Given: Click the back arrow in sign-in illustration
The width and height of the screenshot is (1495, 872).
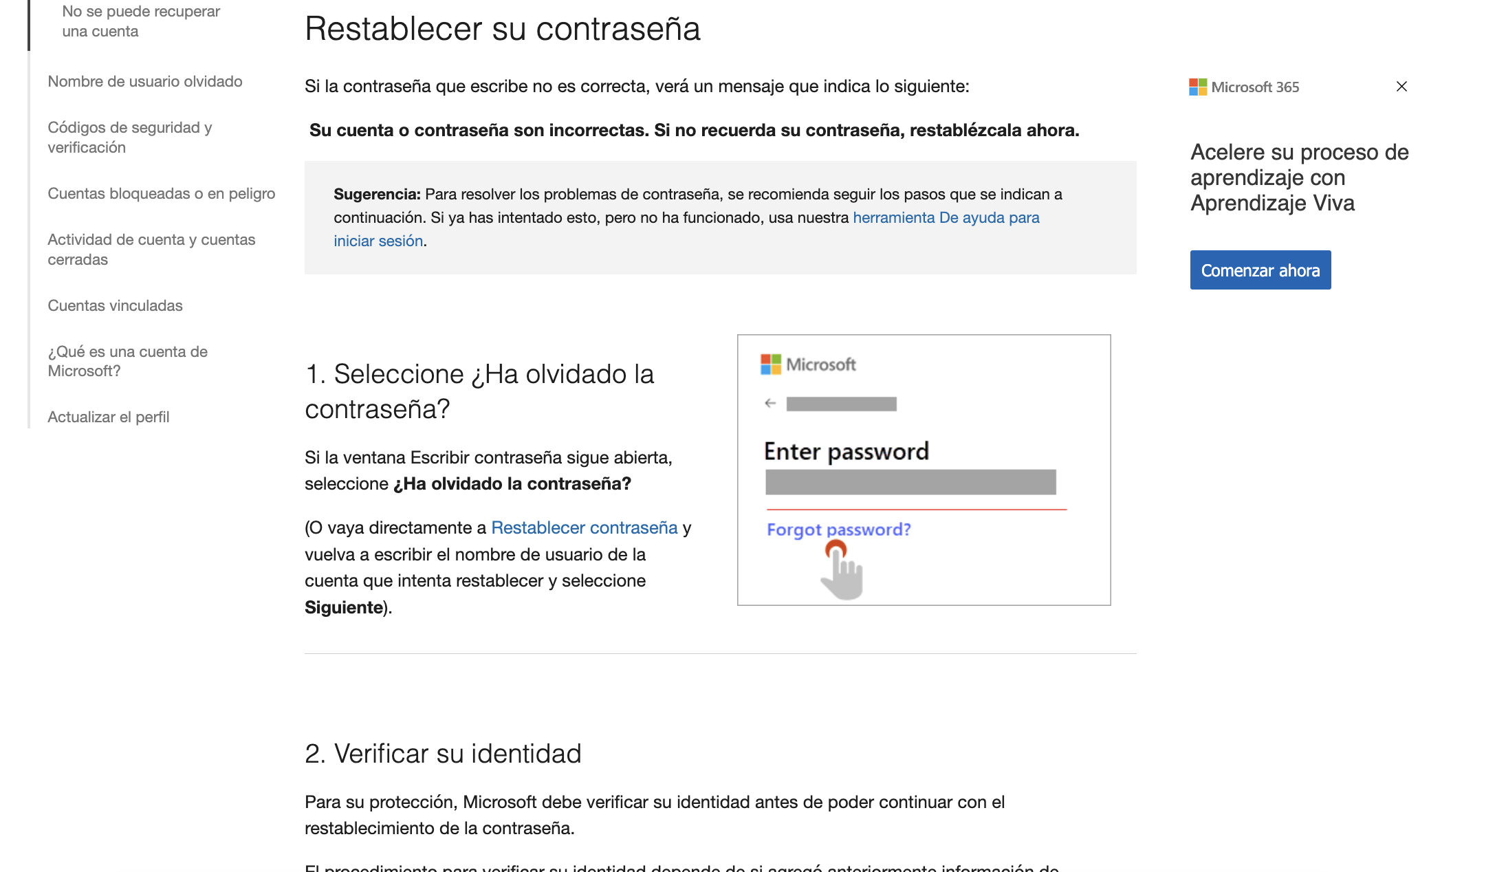Looking at the screenshot, I should (770, 404).
